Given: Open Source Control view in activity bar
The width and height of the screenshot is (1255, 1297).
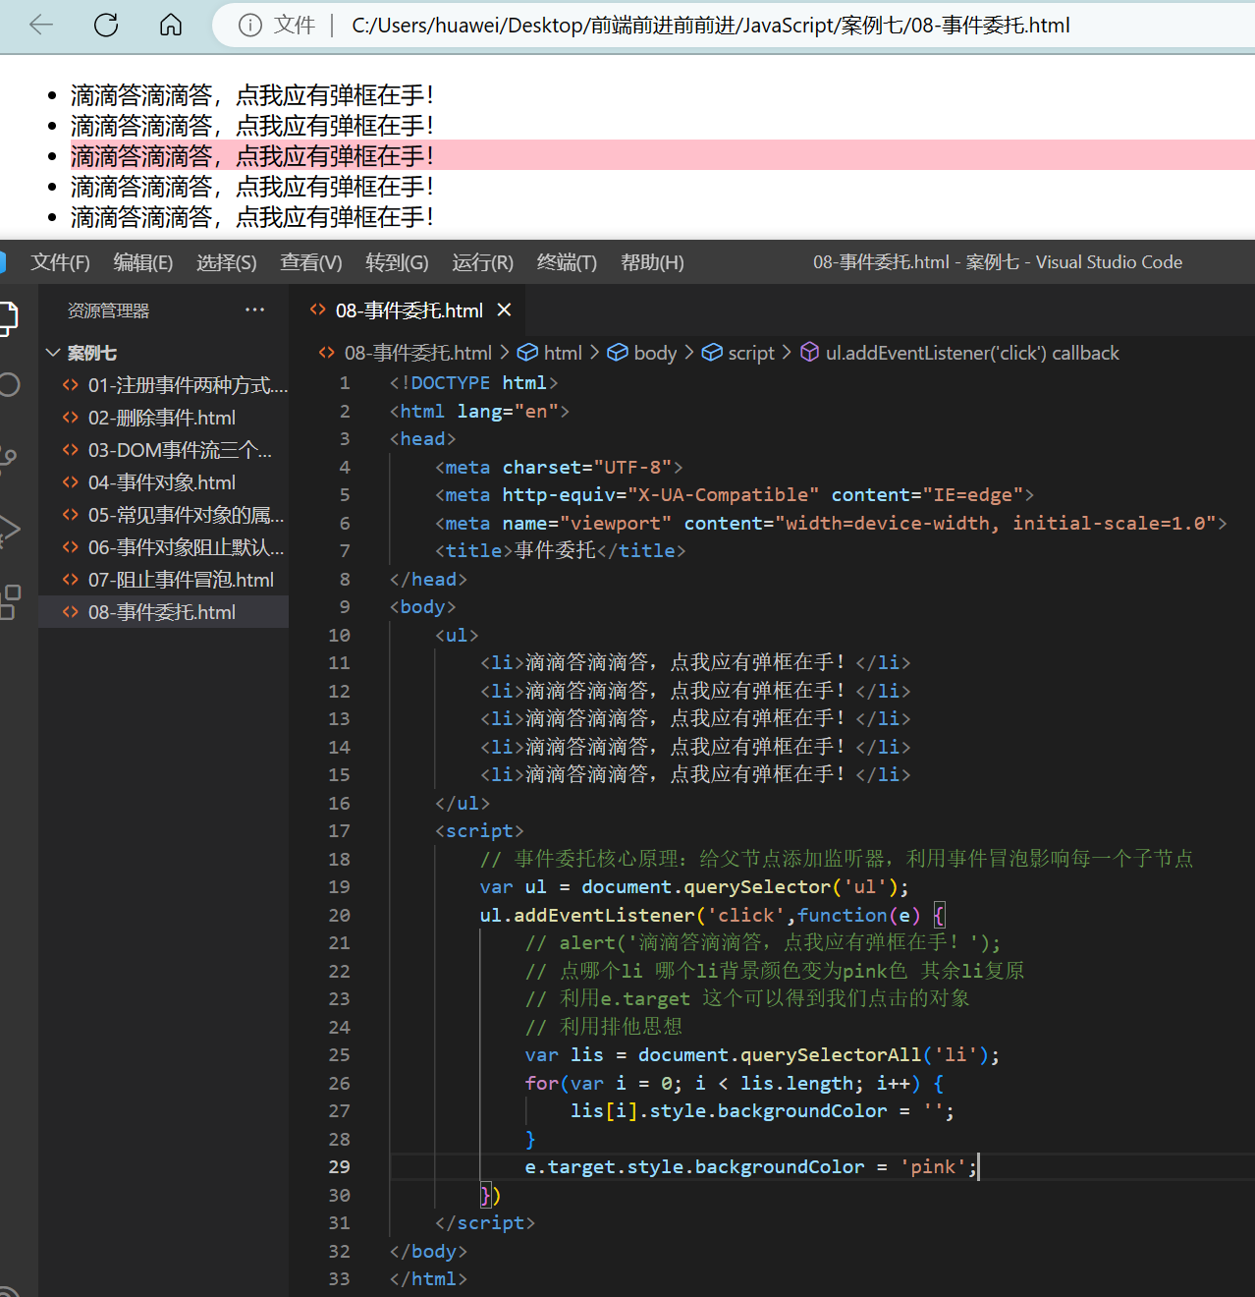Looking at the screenshot, I should [x=8, y=458].
